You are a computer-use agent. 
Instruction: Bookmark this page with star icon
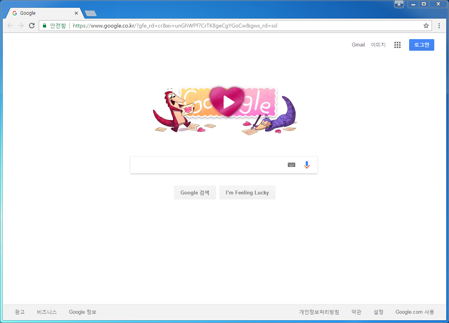pyautogui.click(x=426, y=26)
